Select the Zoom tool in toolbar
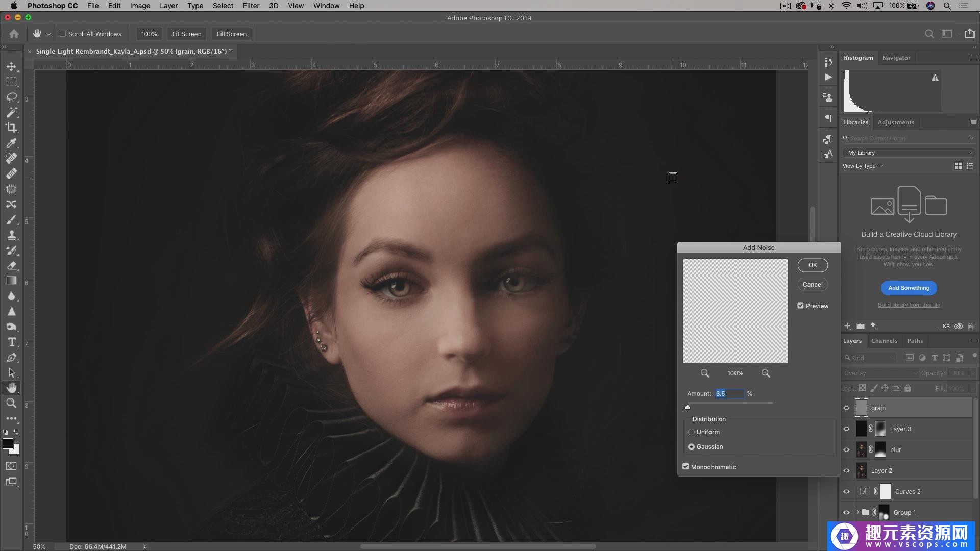 click(x=11, y=404)
